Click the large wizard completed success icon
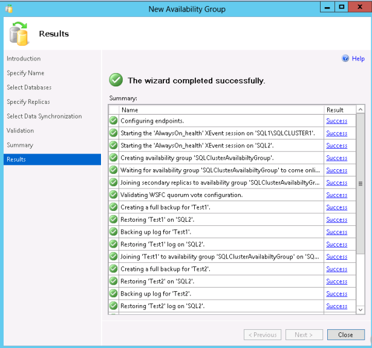Image resolution: width=372 pixels, height=348 pixels. (116, 80)
